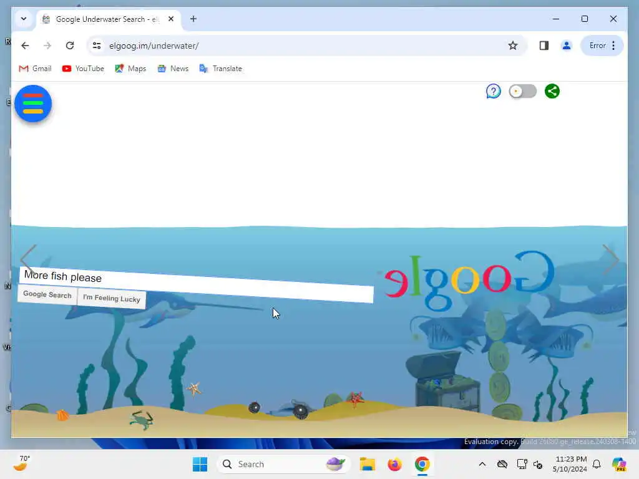Screen dimensions: 639x479
Task: Open the Chrome side panel
Action: [544, 46]
